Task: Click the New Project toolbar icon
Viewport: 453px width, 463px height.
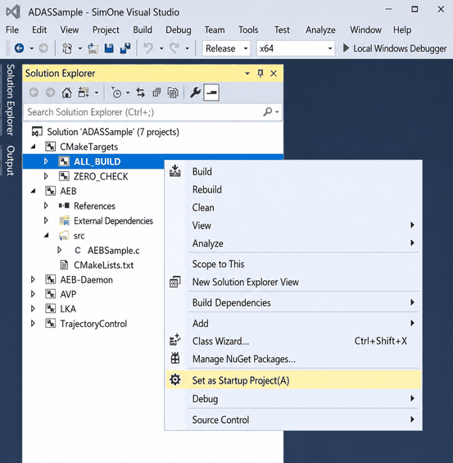Action: click(67, 48)
